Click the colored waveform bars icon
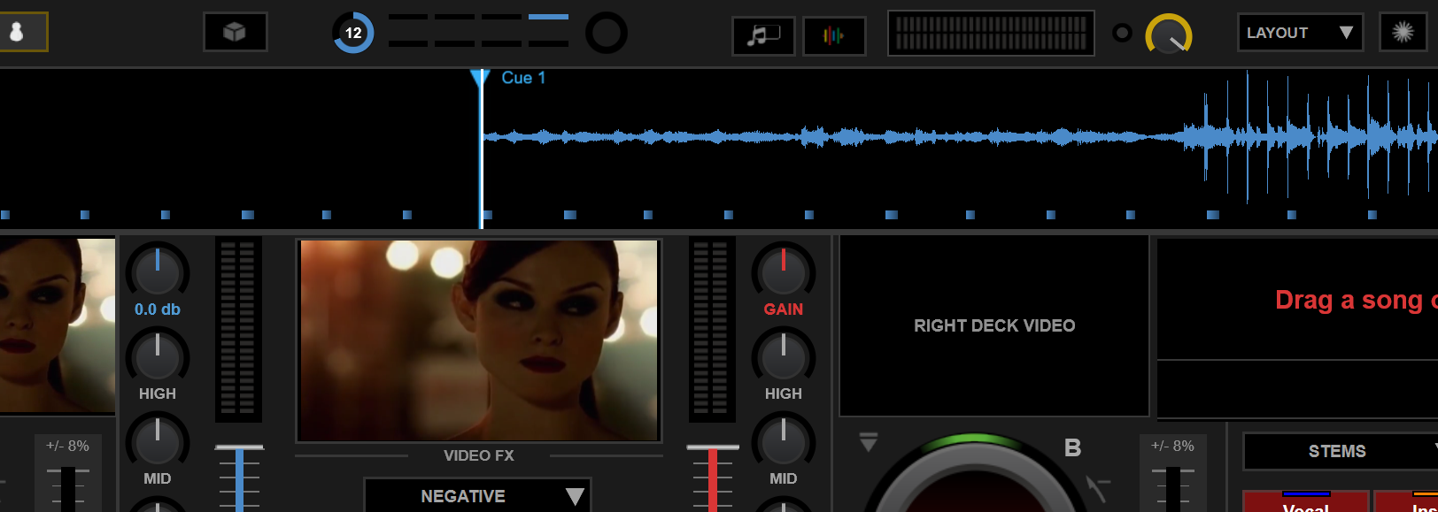1438x512 pixels. (833, 35)
